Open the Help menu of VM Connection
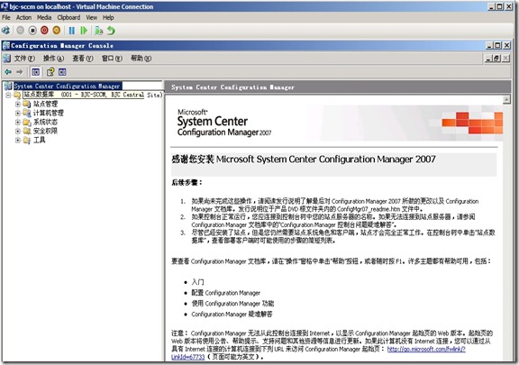This screenshot has width=519, height=365. pos(108,17)
